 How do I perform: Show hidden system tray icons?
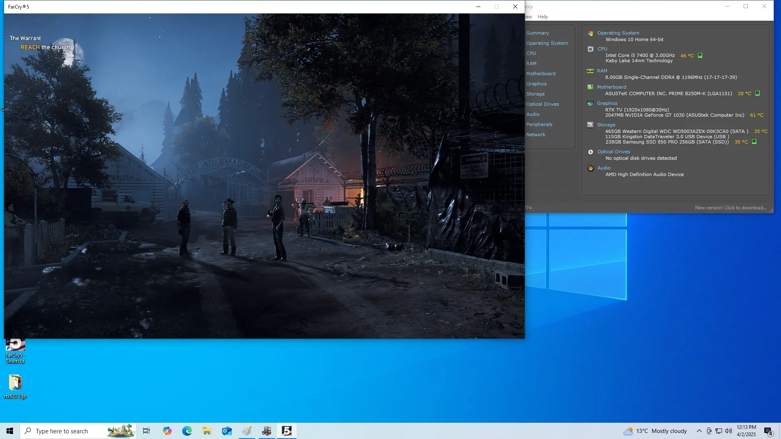pyautogui.click(x=699, y=431)
